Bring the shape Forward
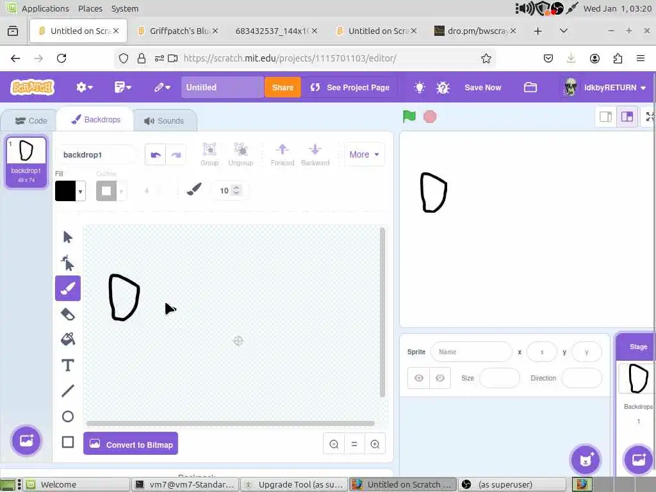The width and height of the screenshot is (656, 492). coord(283,154)
